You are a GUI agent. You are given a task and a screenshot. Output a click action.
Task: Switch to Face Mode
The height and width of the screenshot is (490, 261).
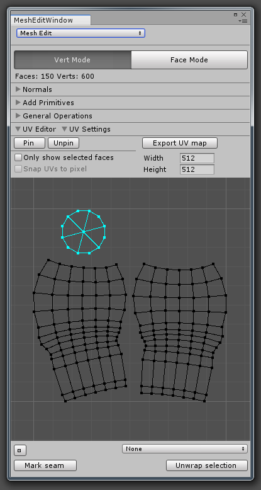coord(189,60)
